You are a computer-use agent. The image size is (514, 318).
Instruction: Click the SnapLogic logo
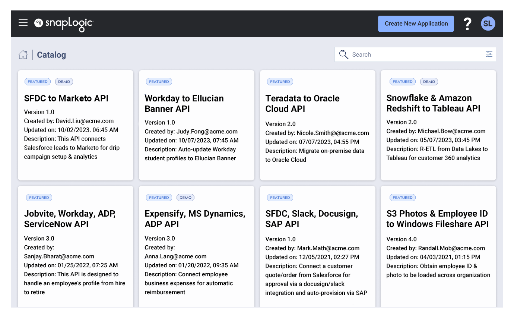(x=63, y=24)
